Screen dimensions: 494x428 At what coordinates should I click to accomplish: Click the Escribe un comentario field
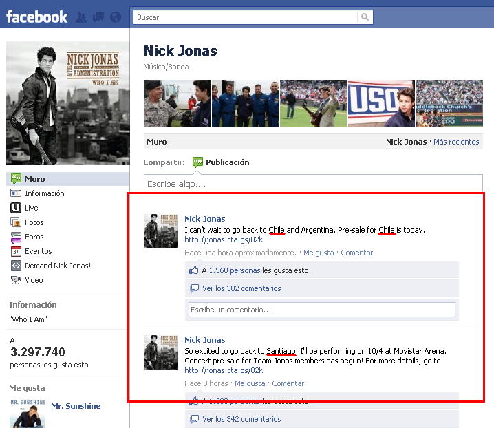(322, 310)
